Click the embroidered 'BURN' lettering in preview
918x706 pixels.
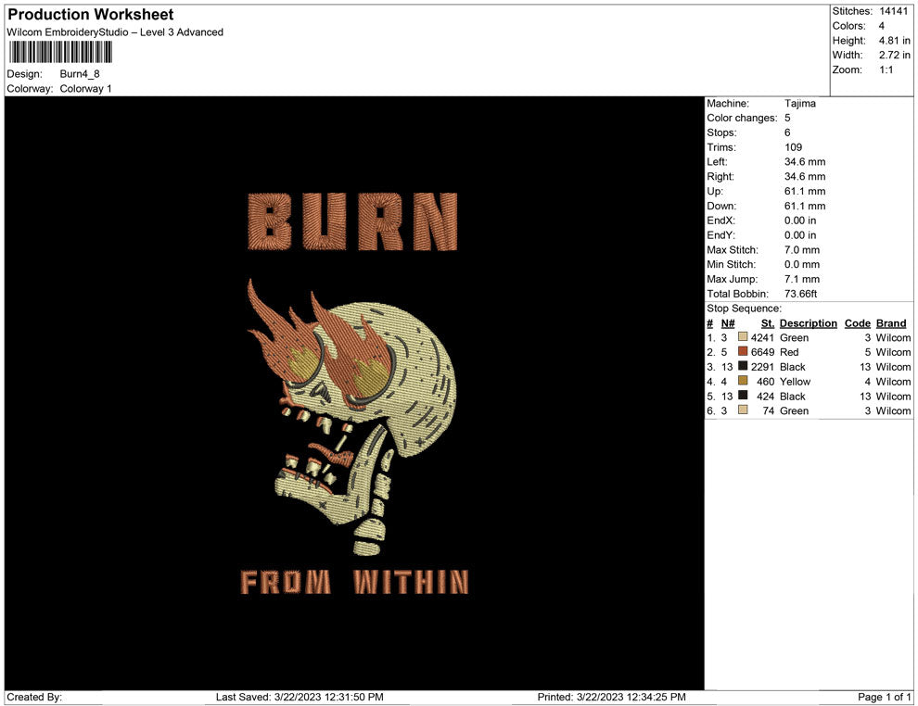click(352, 221)
